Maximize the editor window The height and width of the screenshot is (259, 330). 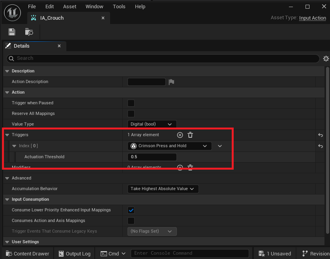[307, 7]
